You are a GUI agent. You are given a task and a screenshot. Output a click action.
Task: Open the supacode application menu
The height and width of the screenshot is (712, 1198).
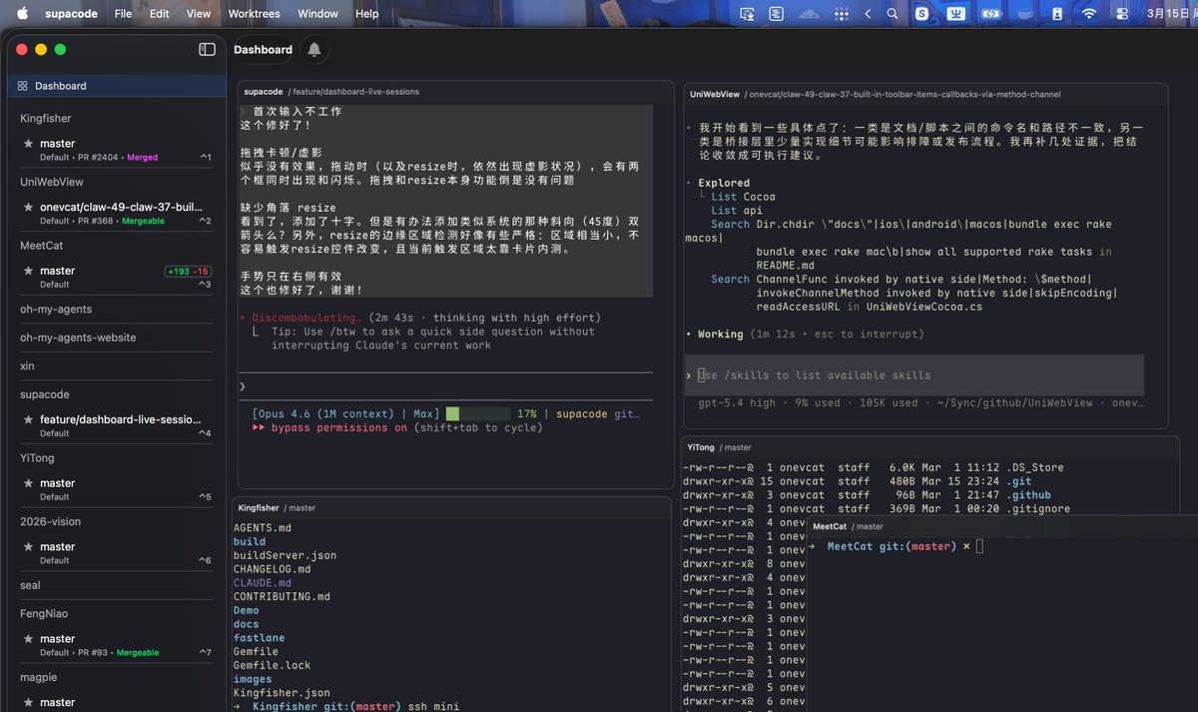(71, 13)
